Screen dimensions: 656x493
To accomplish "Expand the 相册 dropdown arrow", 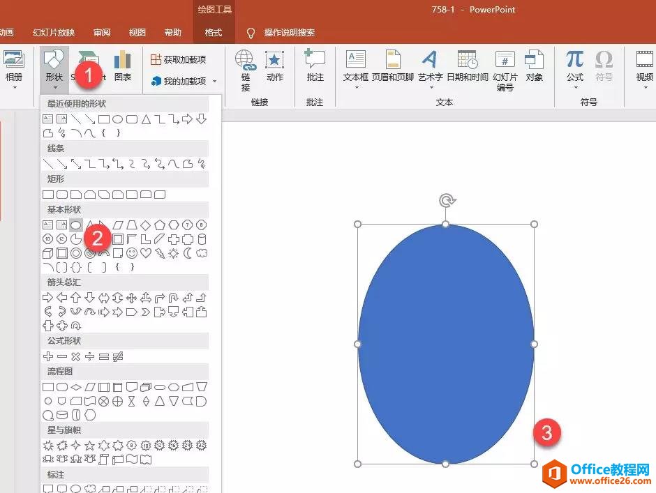I will [15, 87].
